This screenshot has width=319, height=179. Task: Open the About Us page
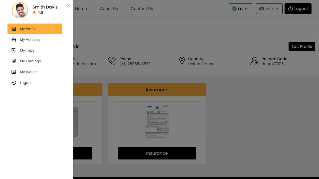pyautogui.click(x=109, y=9)
